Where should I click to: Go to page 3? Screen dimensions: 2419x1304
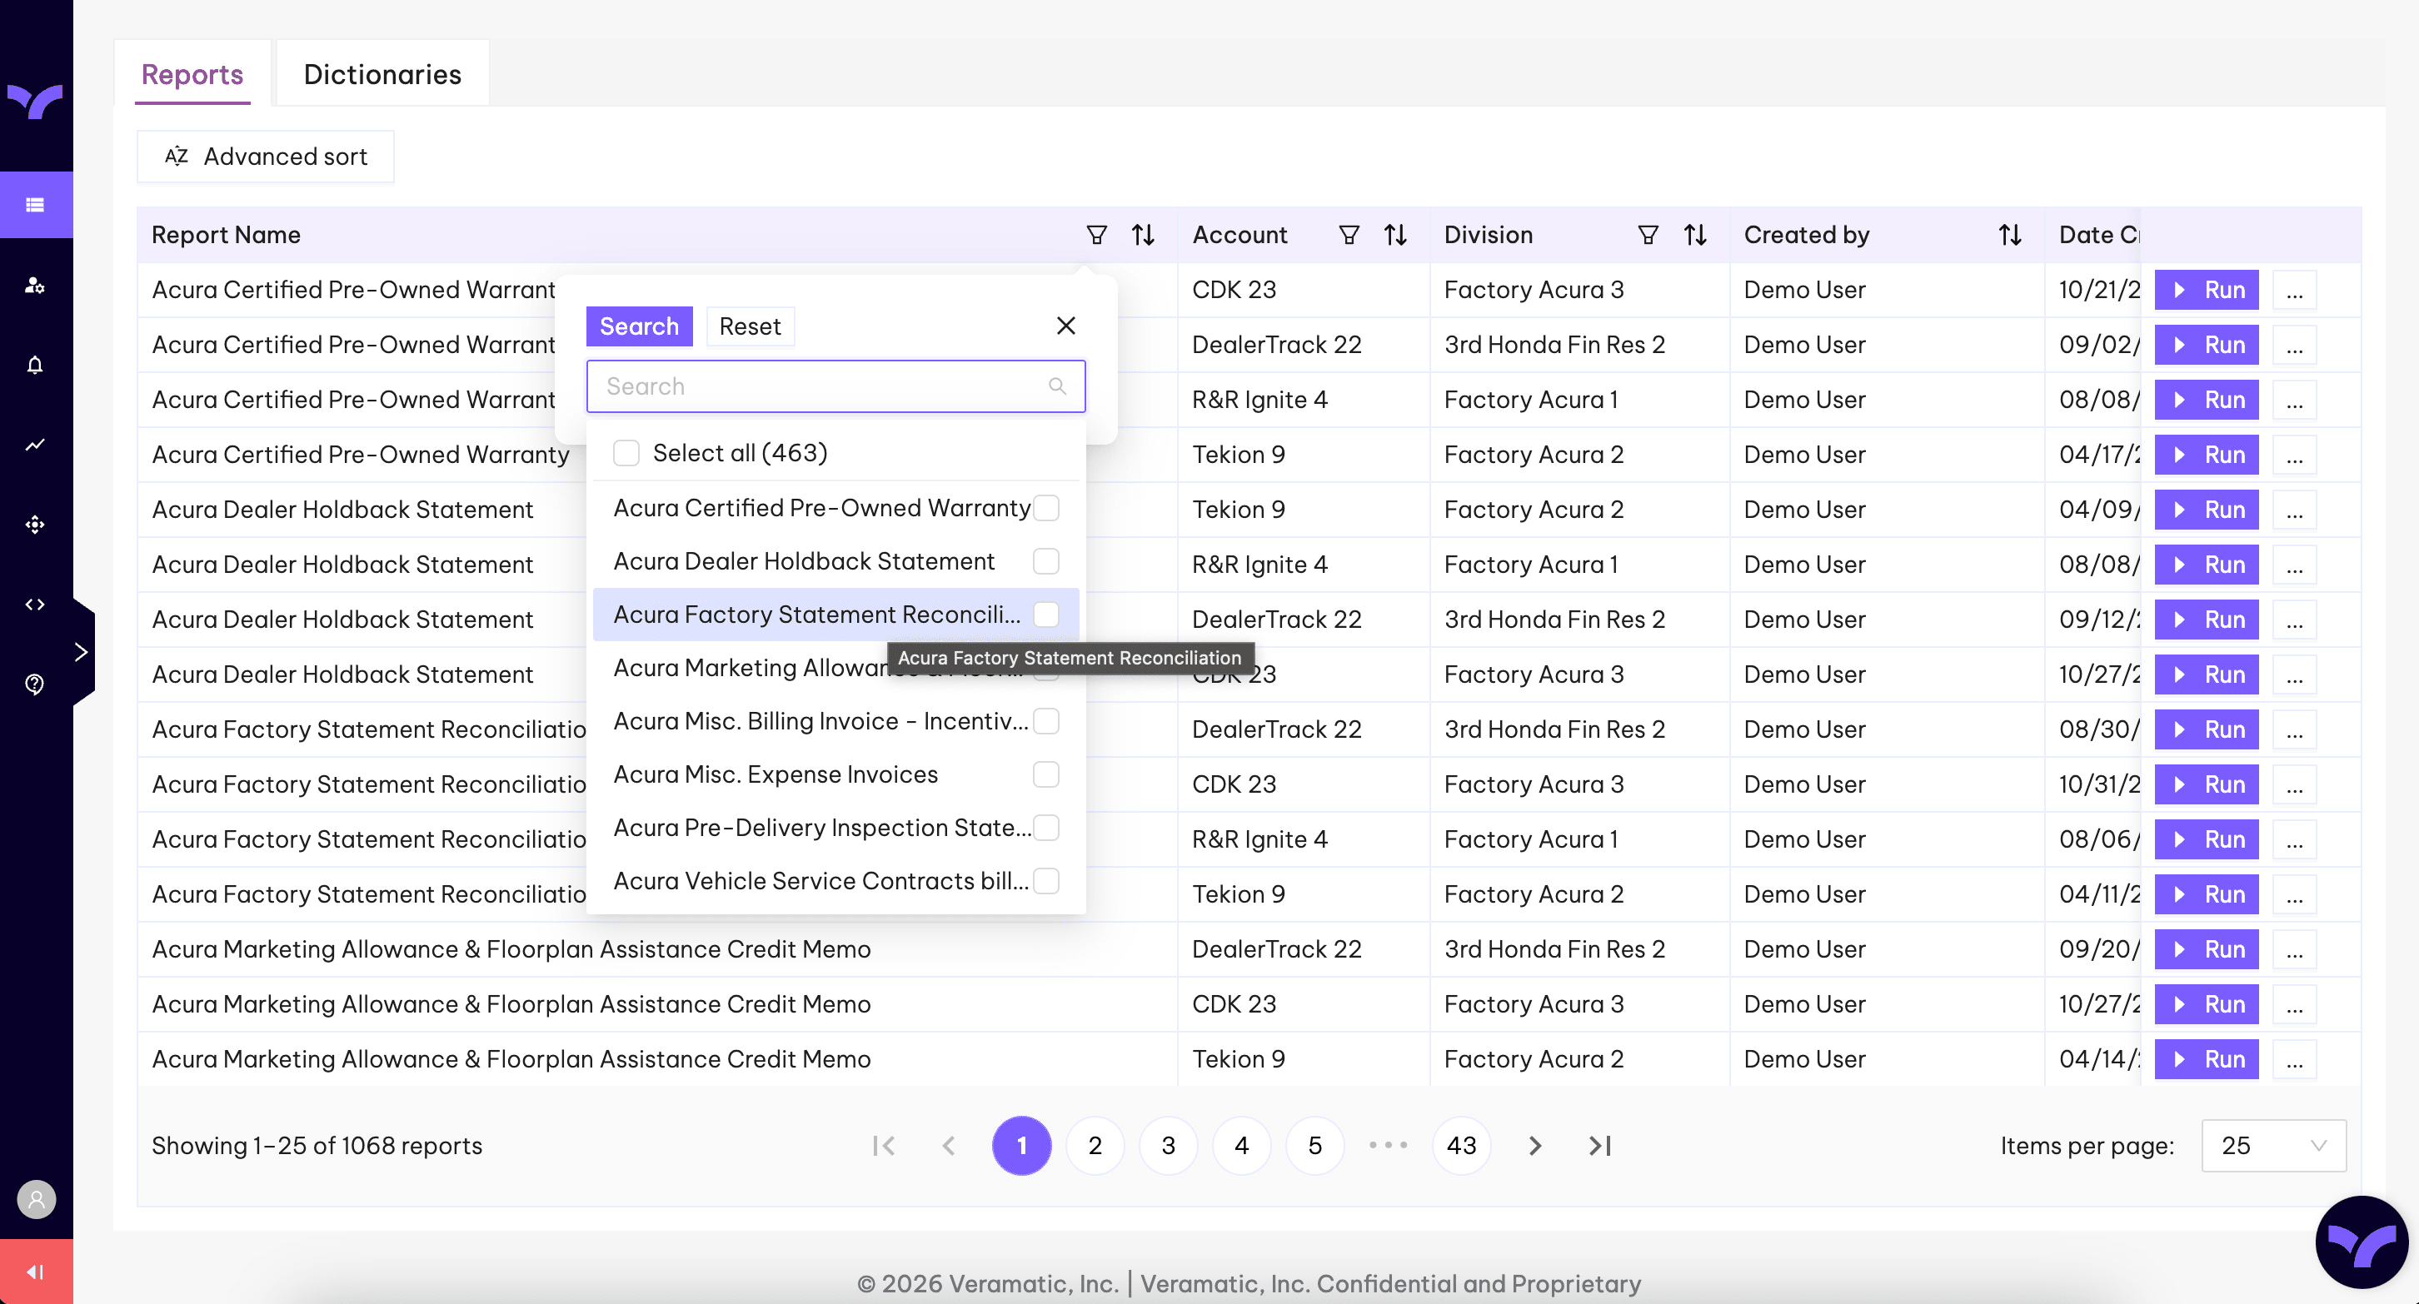pos(1168,1145)
